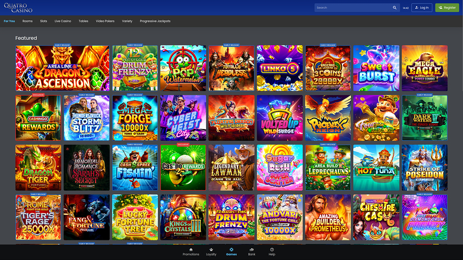This screenshot has width=463, height=260.
Task: Switch to the Rooms tab
Action: [x=27, y=21]
